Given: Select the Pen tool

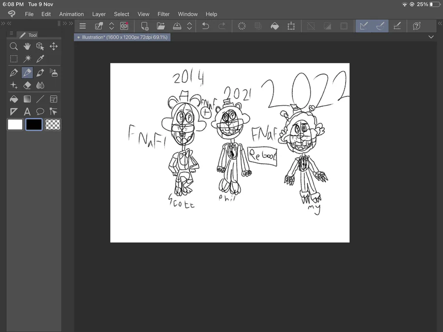Looking at the screenshot, I should pyautogui.click(x=14, y=73).
